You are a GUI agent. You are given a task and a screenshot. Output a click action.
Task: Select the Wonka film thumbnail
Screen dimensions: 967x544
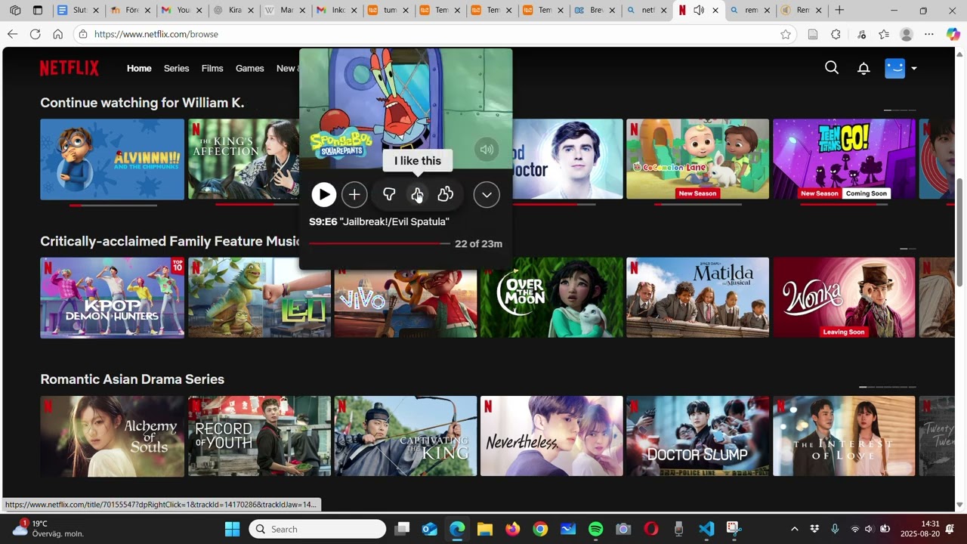(x=844, y=298)
